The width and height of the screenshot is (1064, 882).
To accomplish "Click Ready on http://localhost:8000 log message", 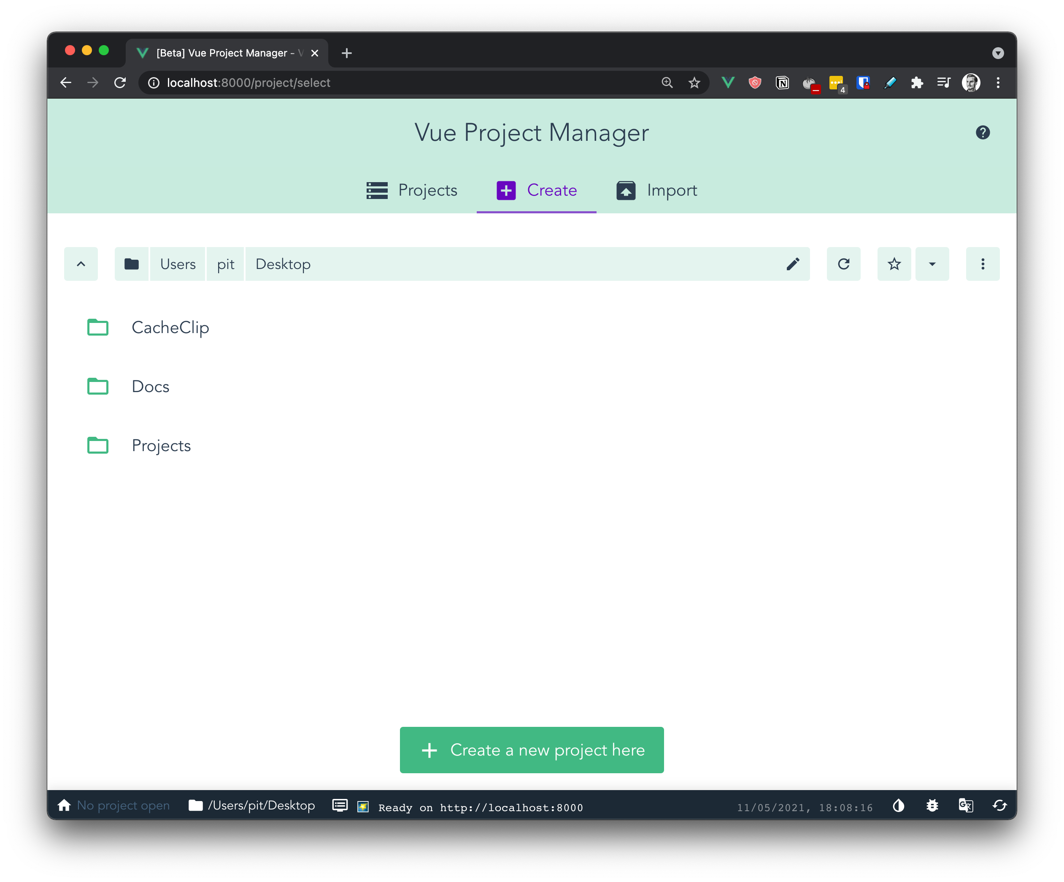I will click(481, 807).
